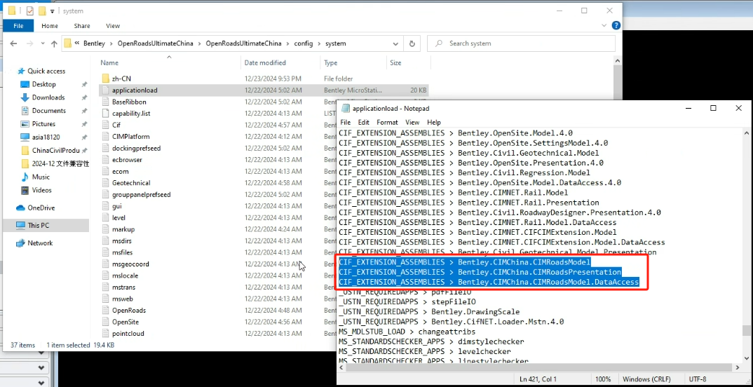
Task: Click the Bentley.DrawingScale line
Action: [x=429, y=311]
